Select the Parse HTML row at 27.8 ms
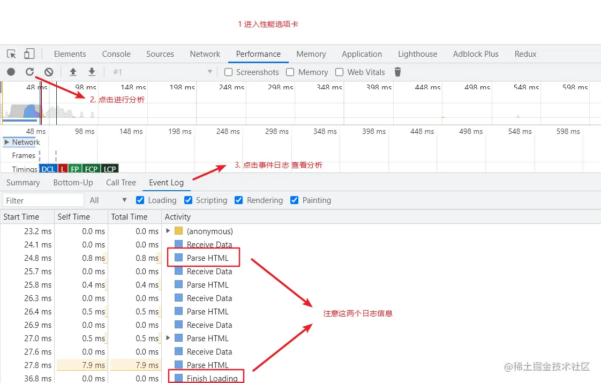Image resolution: width=601 pixels, height=383 pixels. tap(300, 365)
